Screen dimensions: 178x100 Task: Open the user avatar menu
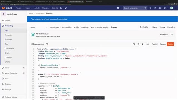pyautogui.click(x=172, y=8)
